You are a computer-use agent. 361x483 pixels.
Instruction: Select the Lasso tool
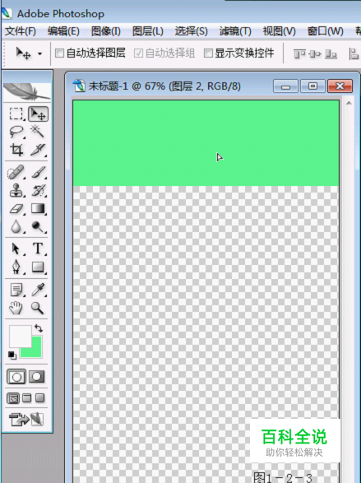tap(16, 132)
